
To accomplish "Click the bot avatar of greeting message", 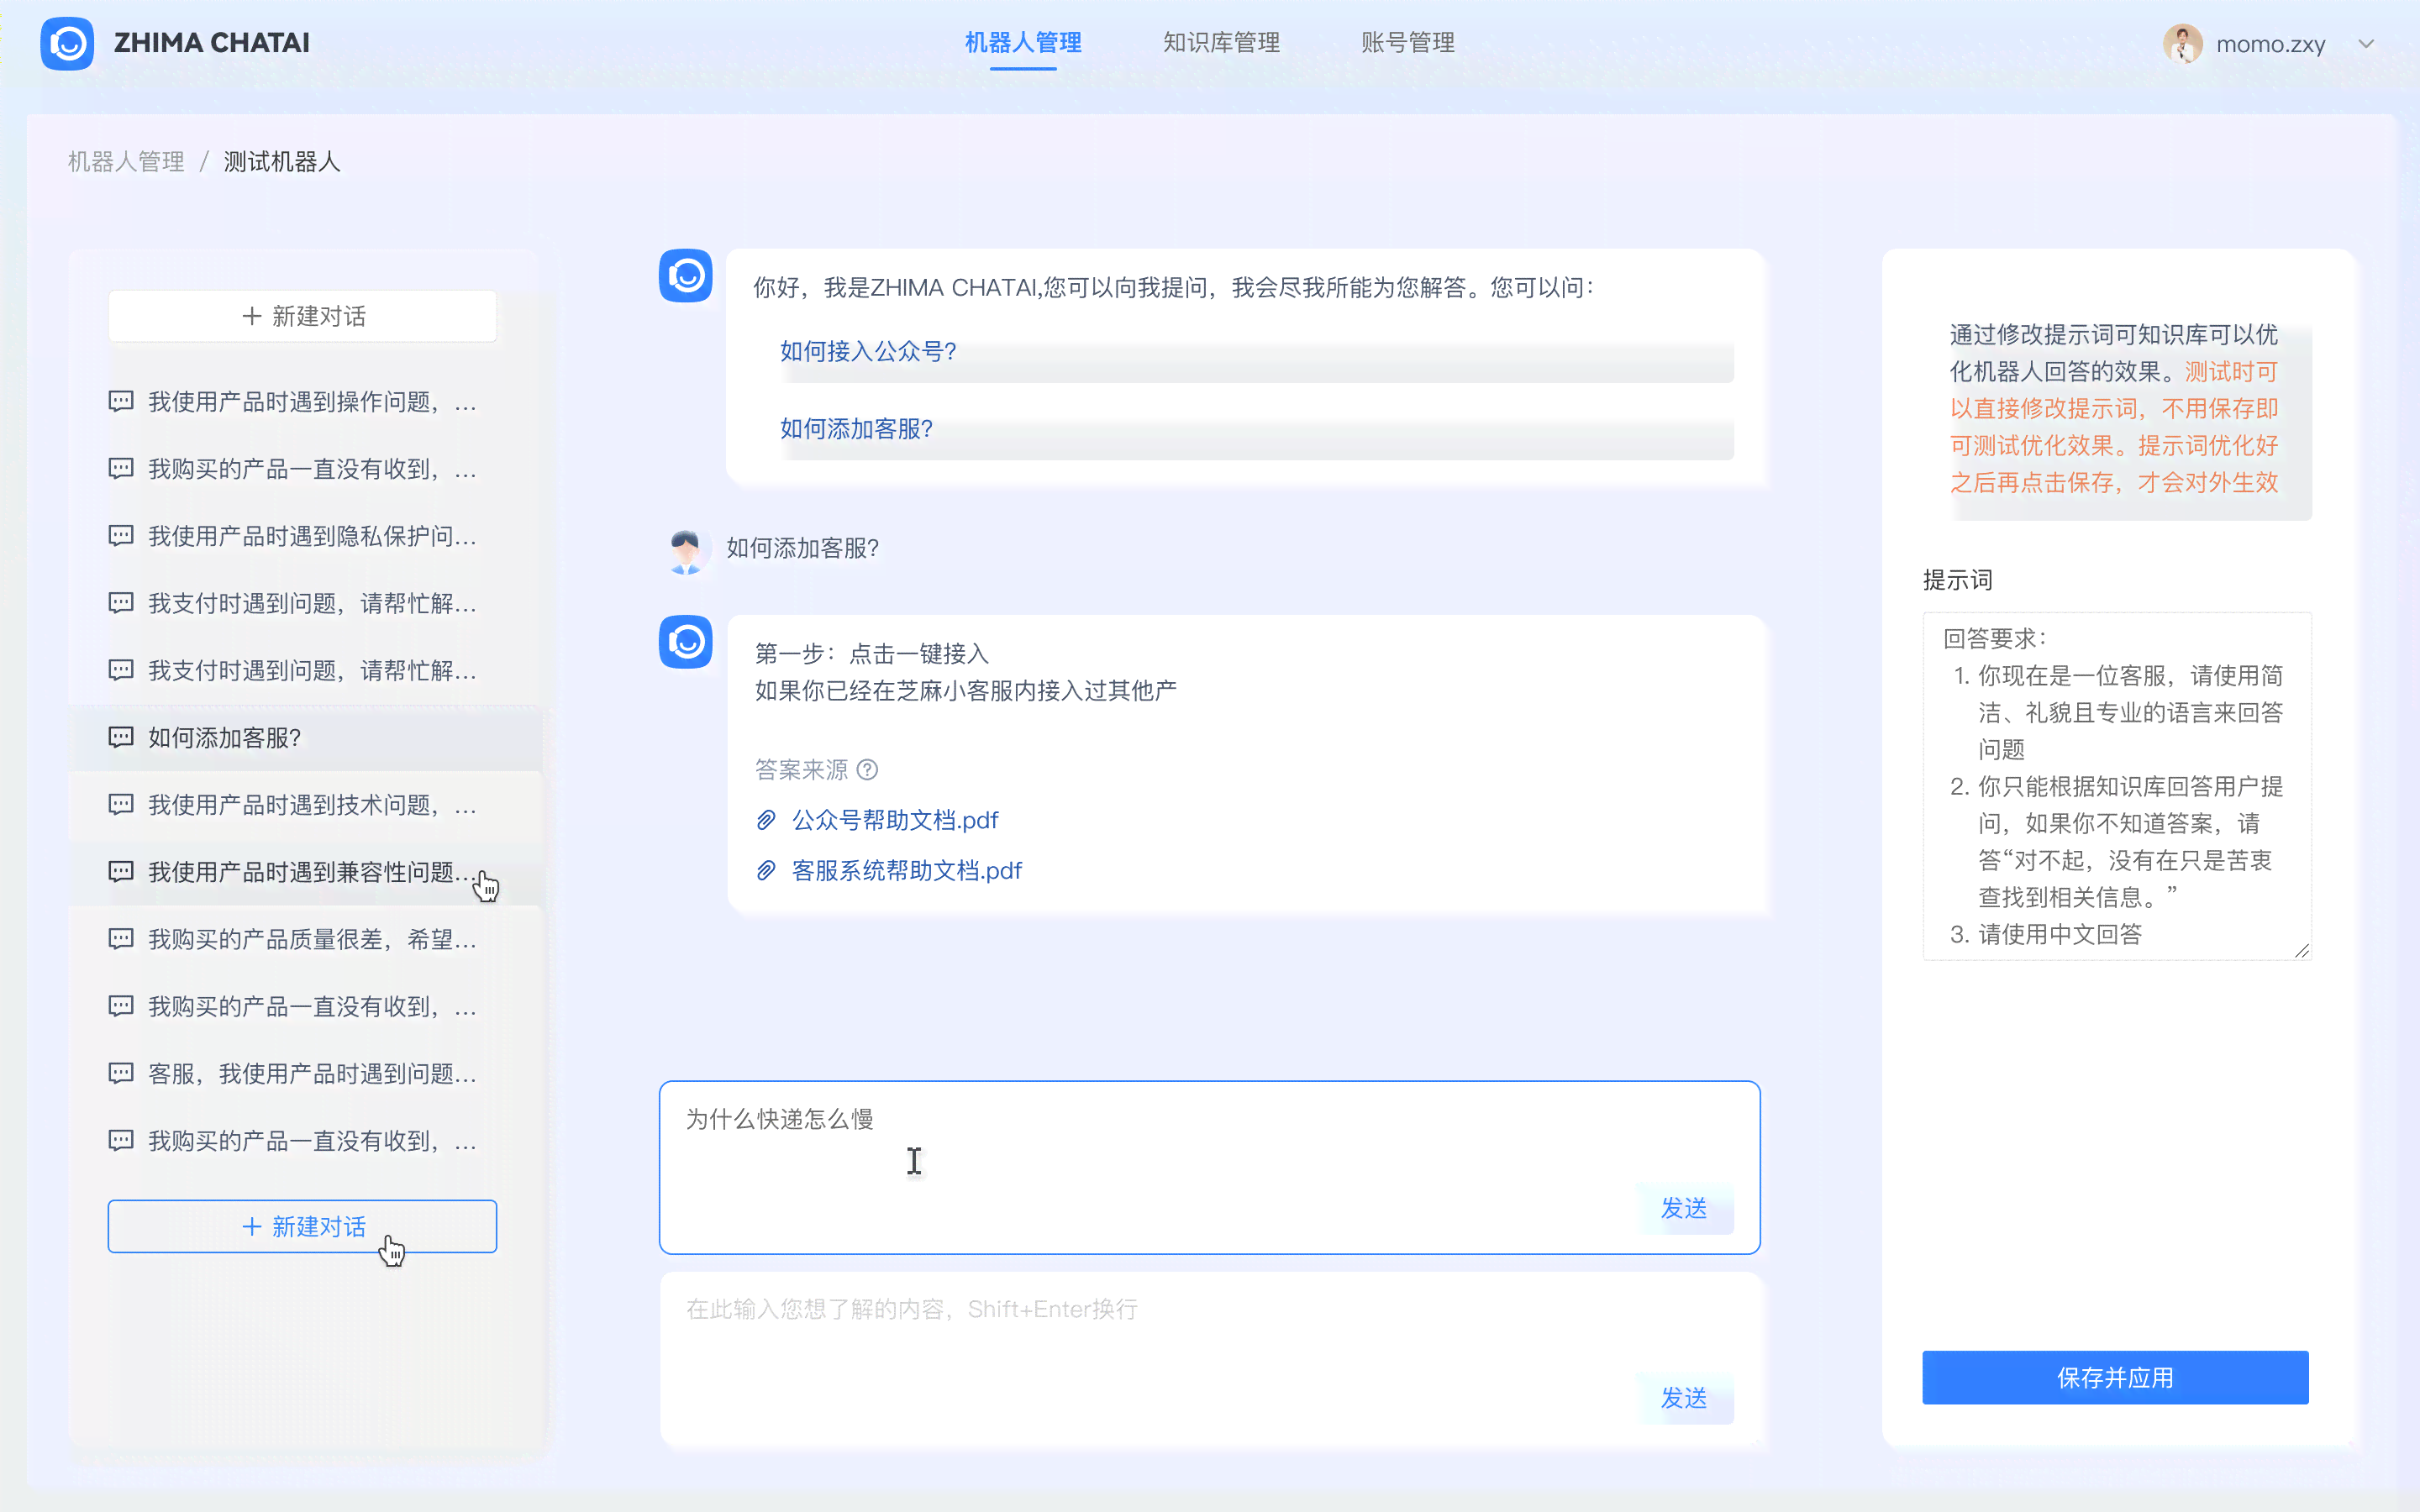I will tap(685, 275).
